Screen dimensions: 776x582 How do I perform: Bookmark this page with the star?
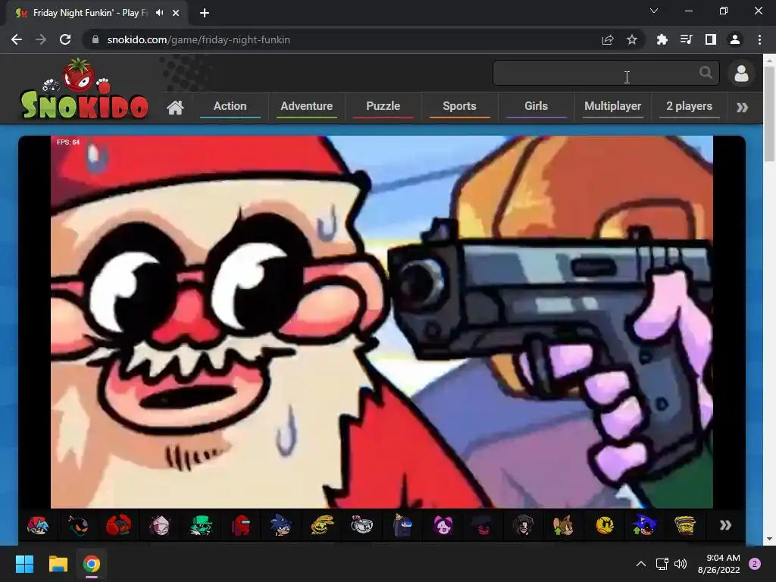coord(632,39)
